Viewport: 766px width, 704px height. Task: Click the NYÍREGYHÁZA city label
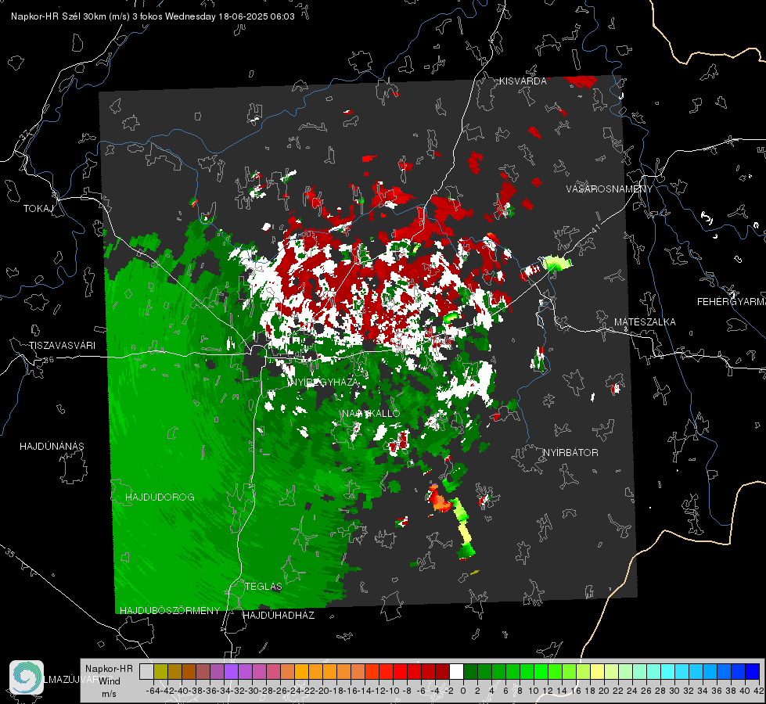(x=324, y=382)
